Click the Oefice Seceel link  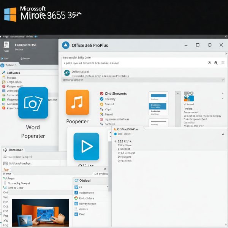(80, 71)
